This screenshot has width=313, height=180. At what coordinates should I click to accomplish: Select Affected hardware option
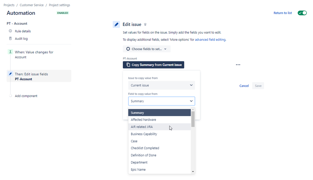159,120
